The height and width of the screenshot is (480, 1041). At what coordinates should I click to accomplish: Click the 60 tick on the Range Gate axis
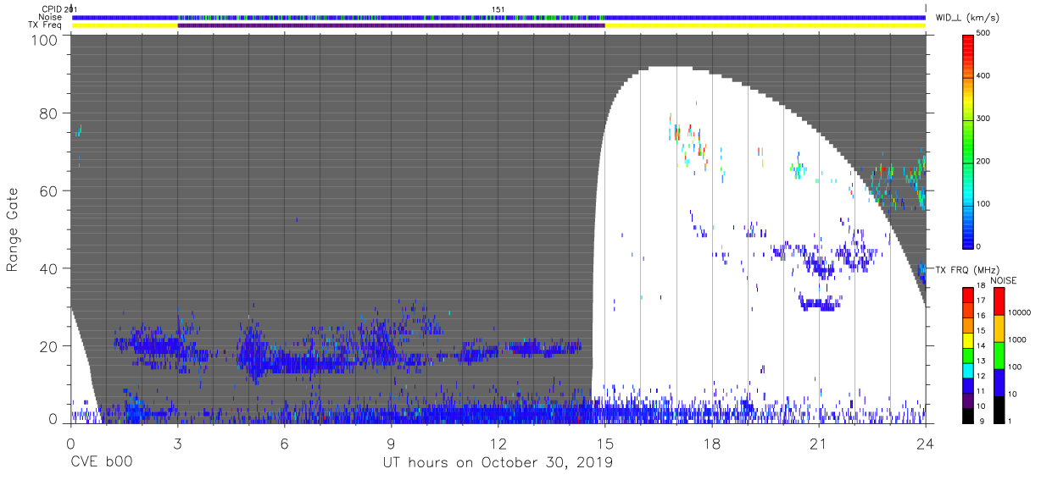pos(49,191)
